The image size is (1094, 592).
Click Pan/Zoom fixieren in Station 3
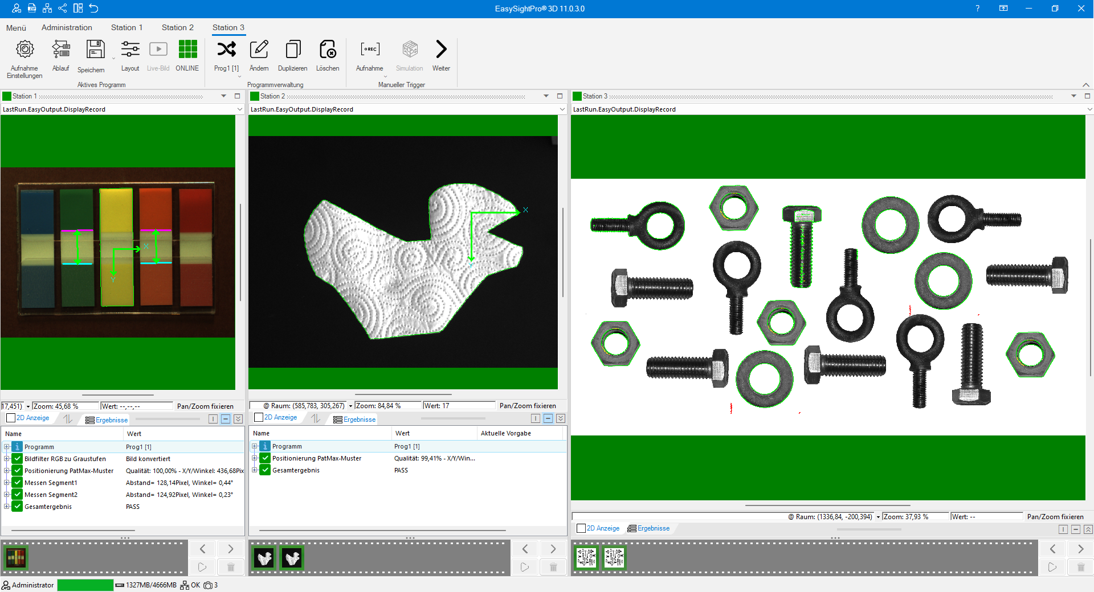(x=1055, y=517)
